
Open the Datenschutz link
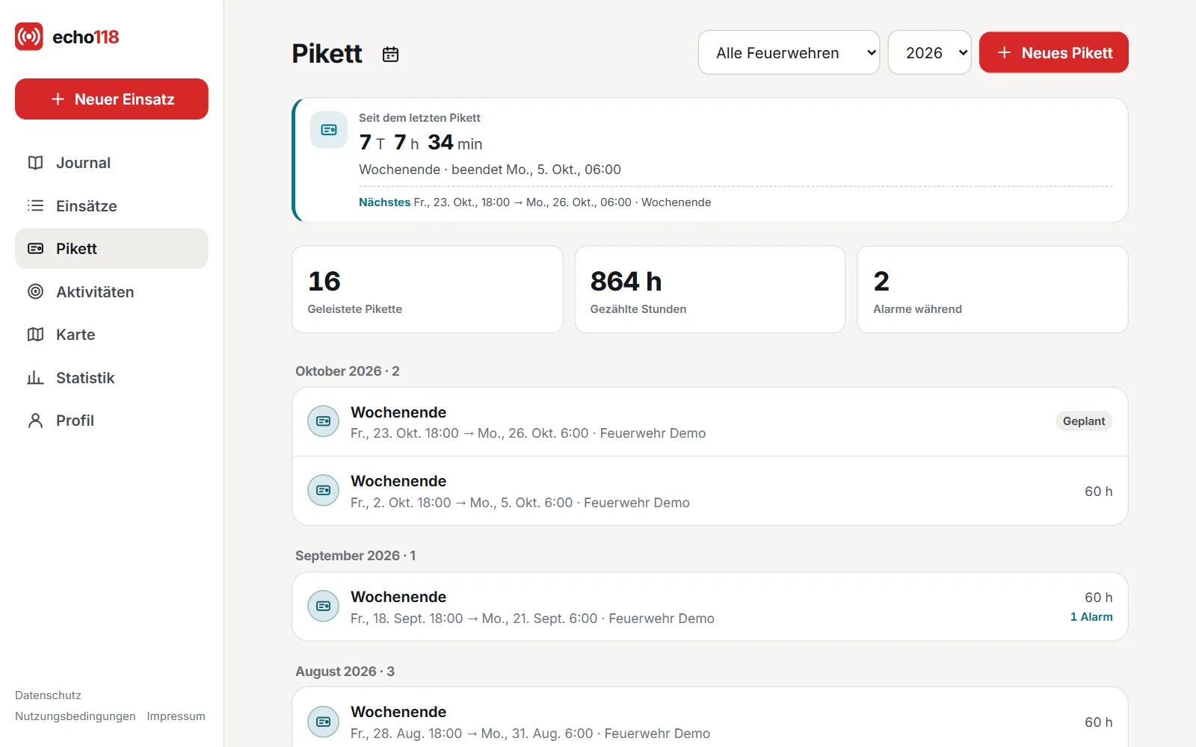48,695
